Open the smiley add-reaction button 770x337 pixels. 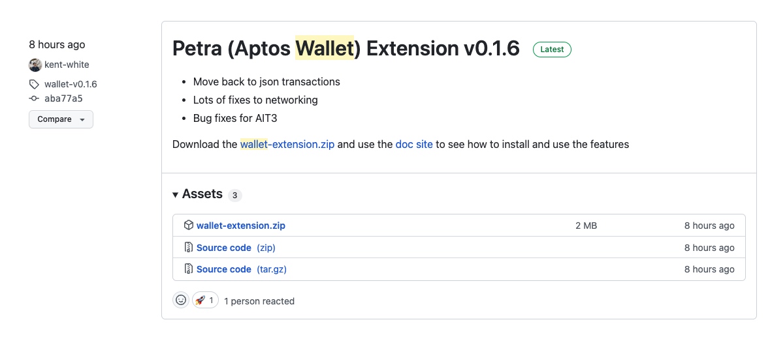[x=181, y=300]
